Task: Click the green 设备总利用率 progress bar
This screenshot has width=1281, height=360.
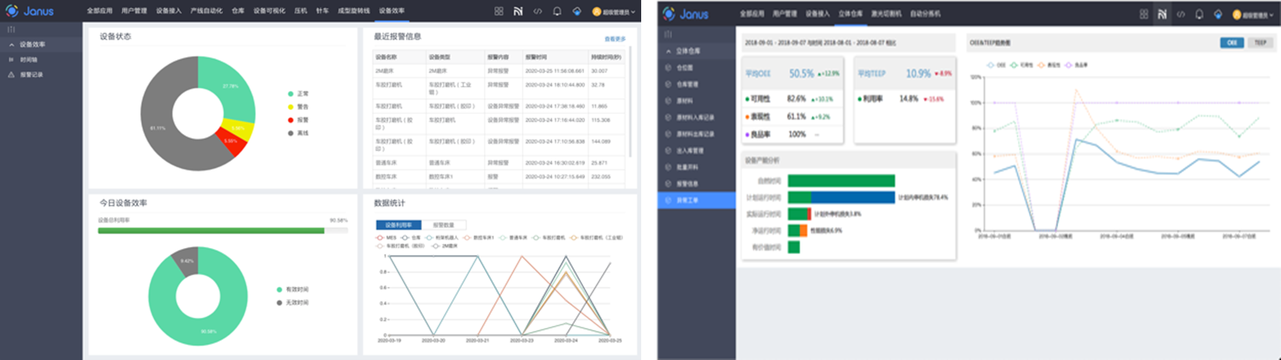Action: (211, 231)
